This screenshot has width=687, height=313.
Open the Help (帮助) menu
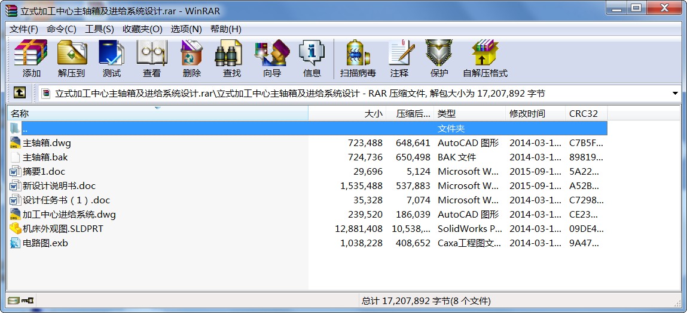(225, 29)
